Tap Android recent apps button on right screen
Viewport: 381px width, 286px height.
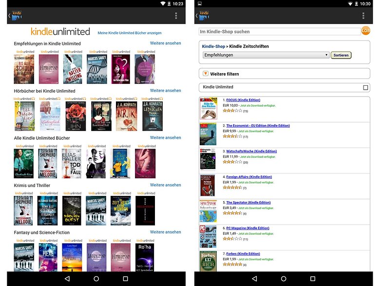tap(313, 279)
